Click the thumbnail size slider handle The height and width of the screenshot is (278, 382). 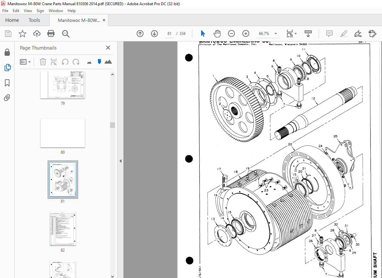(x=99, y=62)
